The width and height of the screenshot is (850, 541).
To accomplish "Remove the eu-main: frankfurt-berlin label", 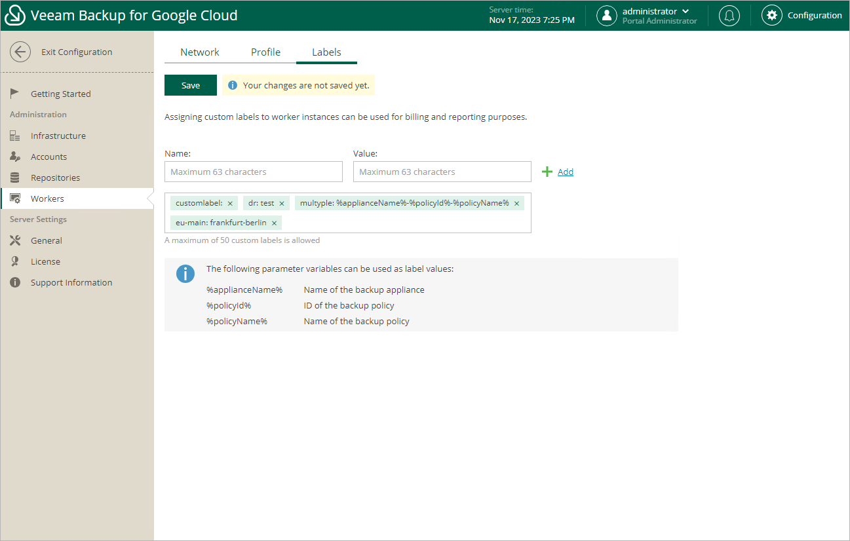I will (274, 223).
